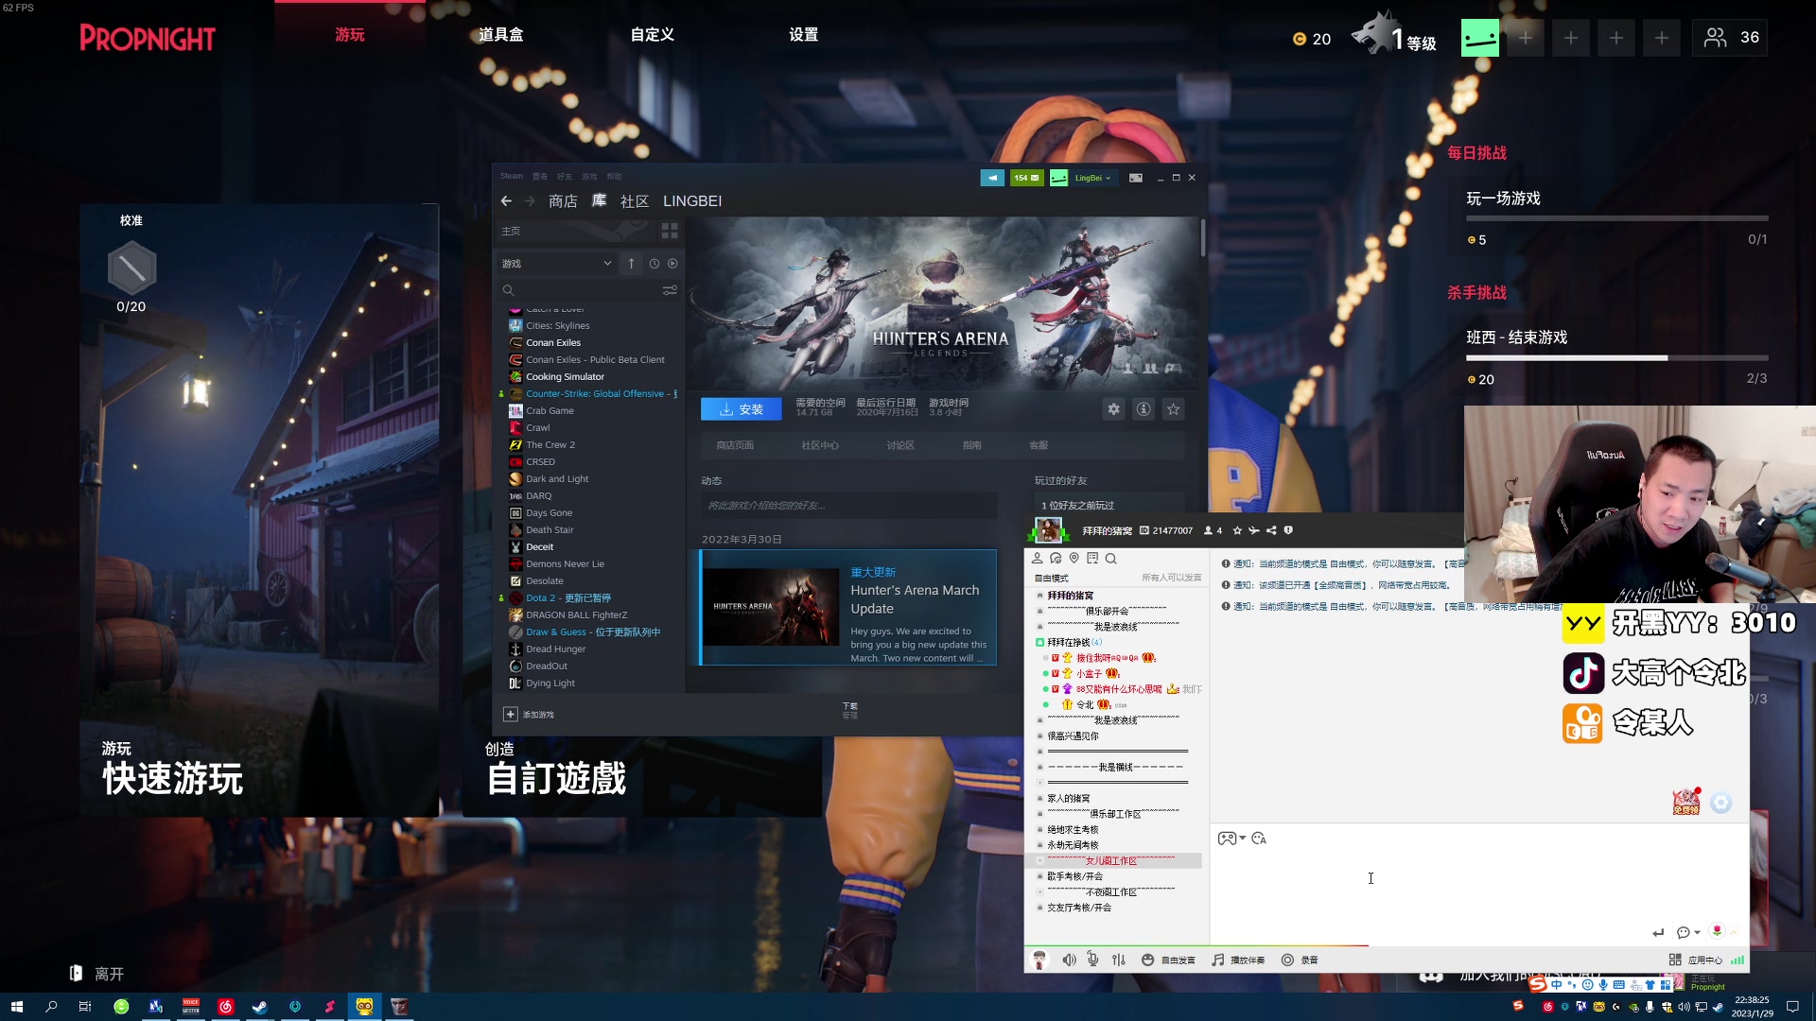Click YY send enter-arrow icon
This screenshot has height=1021, width=1816.
[1658, 933]
